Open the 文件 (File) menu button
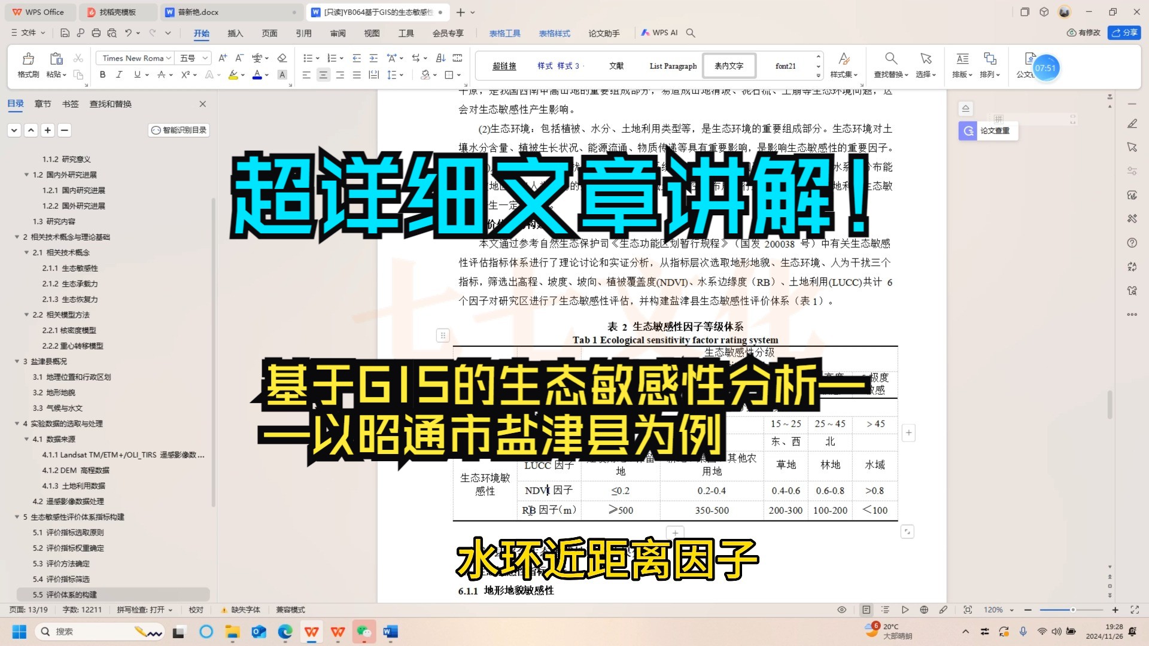 [28, 33]
